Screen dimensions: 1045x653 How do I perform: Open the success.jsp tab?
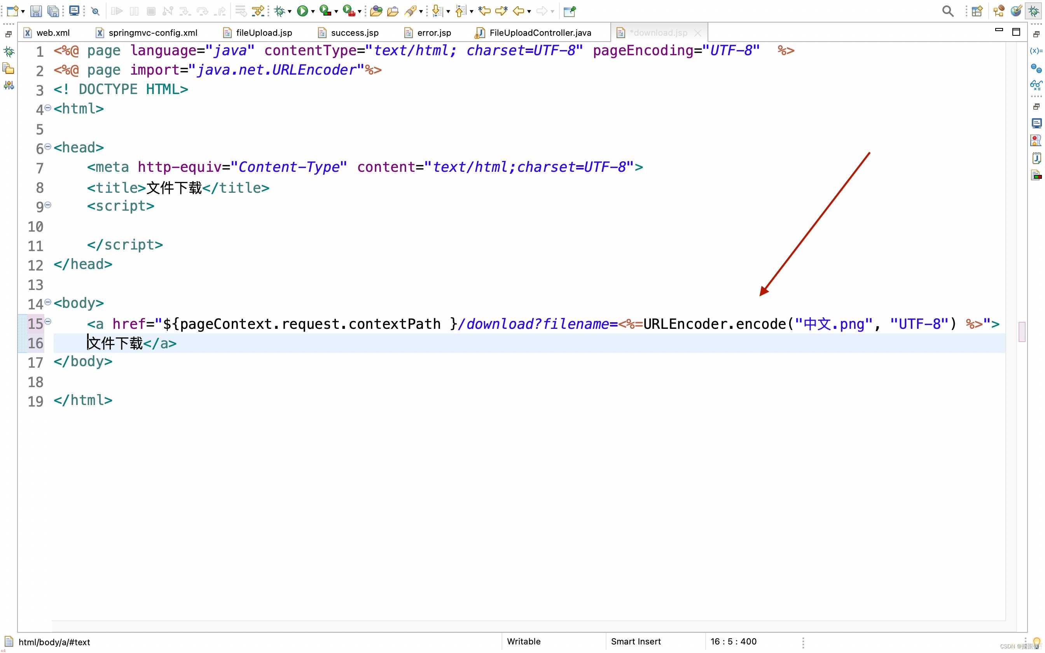[x=348, y=33]
